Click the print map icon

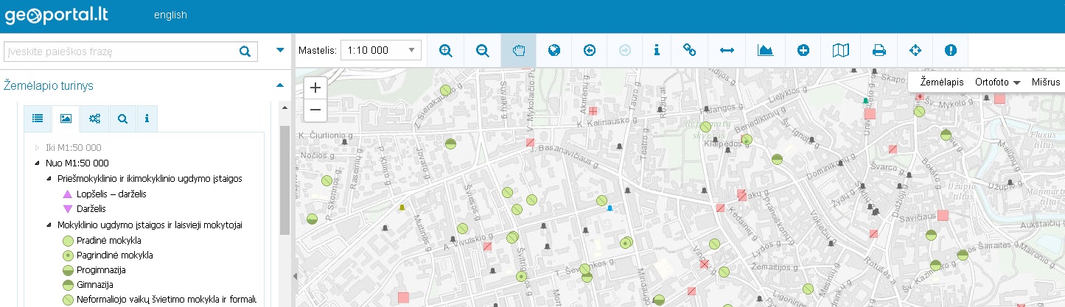tap(879, 50)
